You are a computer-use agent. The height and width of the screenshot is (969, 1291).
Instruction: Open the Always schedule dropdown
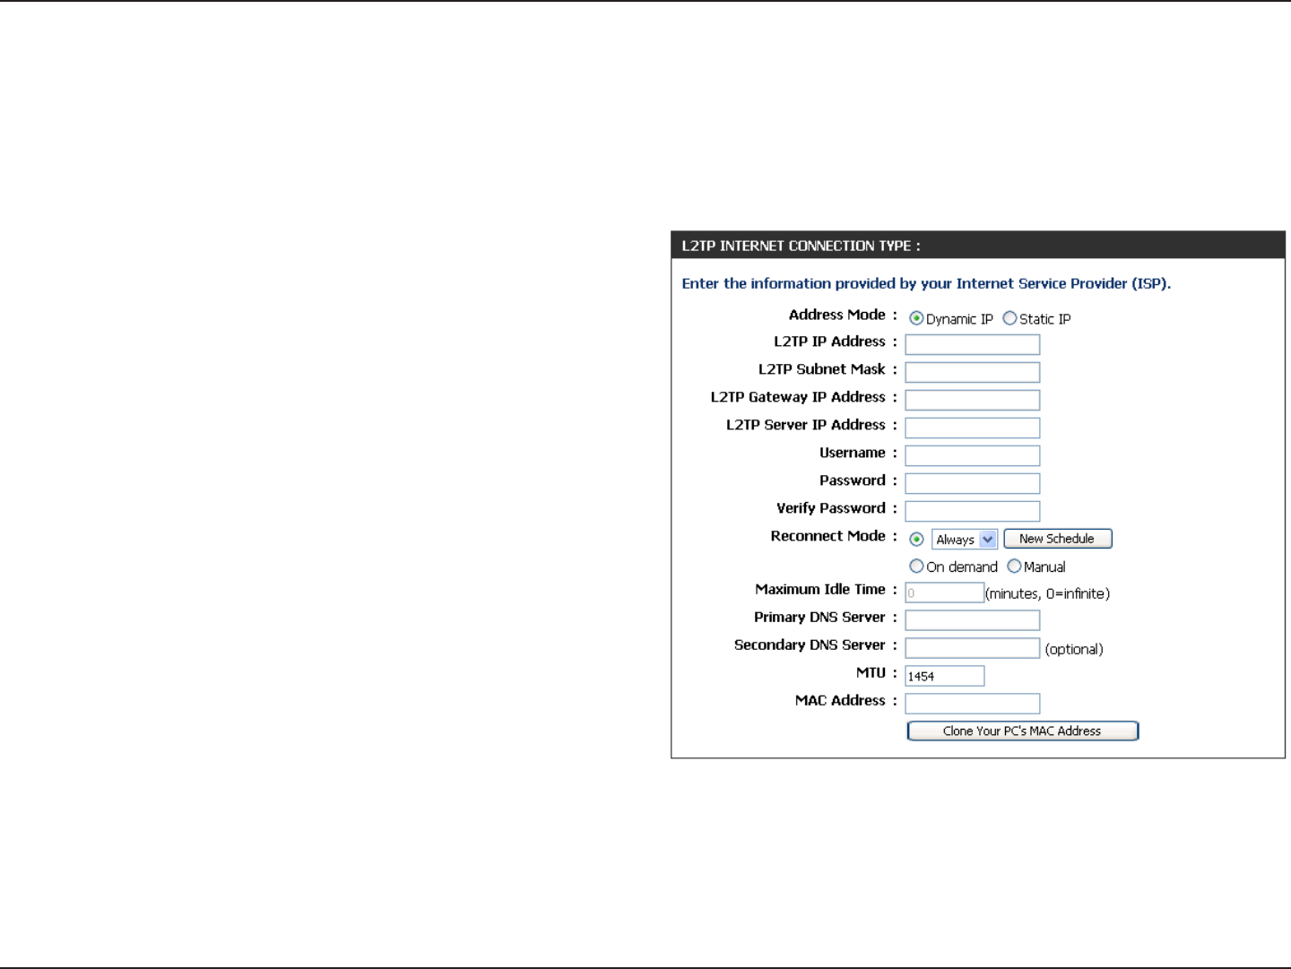tap(965, 540)
